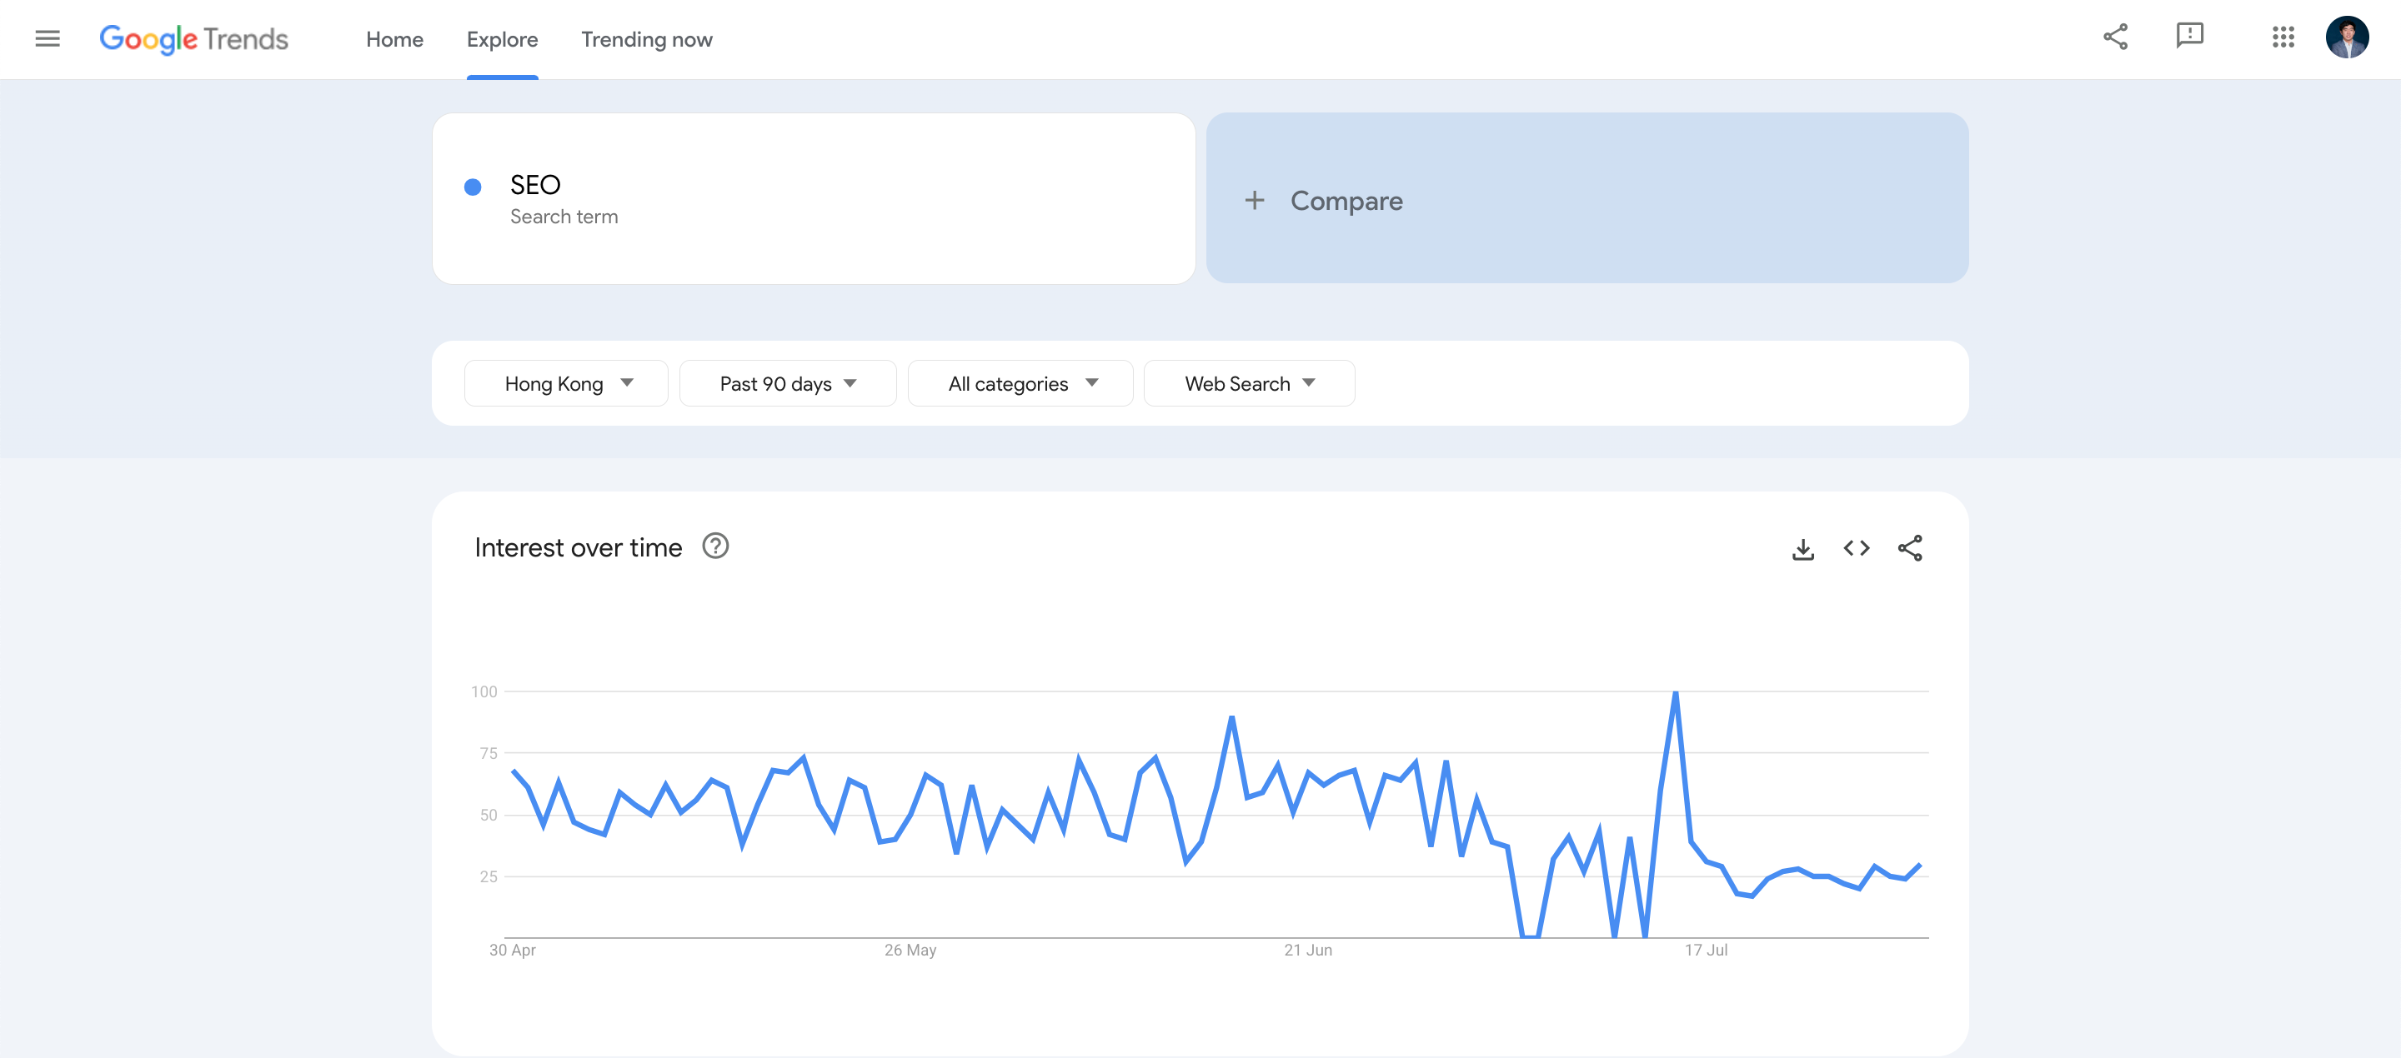Open the hamburger main menu

tap(48, 39)
